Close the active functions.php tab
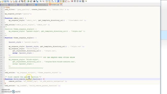Screen dimensions: 167x94 [61, 5]
